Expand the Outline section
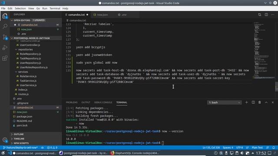278x156 pixels. tap(36, 134)
